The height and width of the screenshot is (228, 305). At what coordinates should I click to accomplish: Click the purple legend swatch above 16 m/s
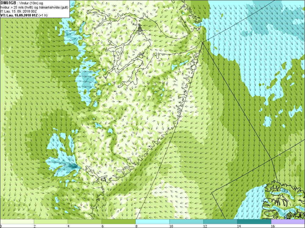pyautogui.click(x=288, y=222)
